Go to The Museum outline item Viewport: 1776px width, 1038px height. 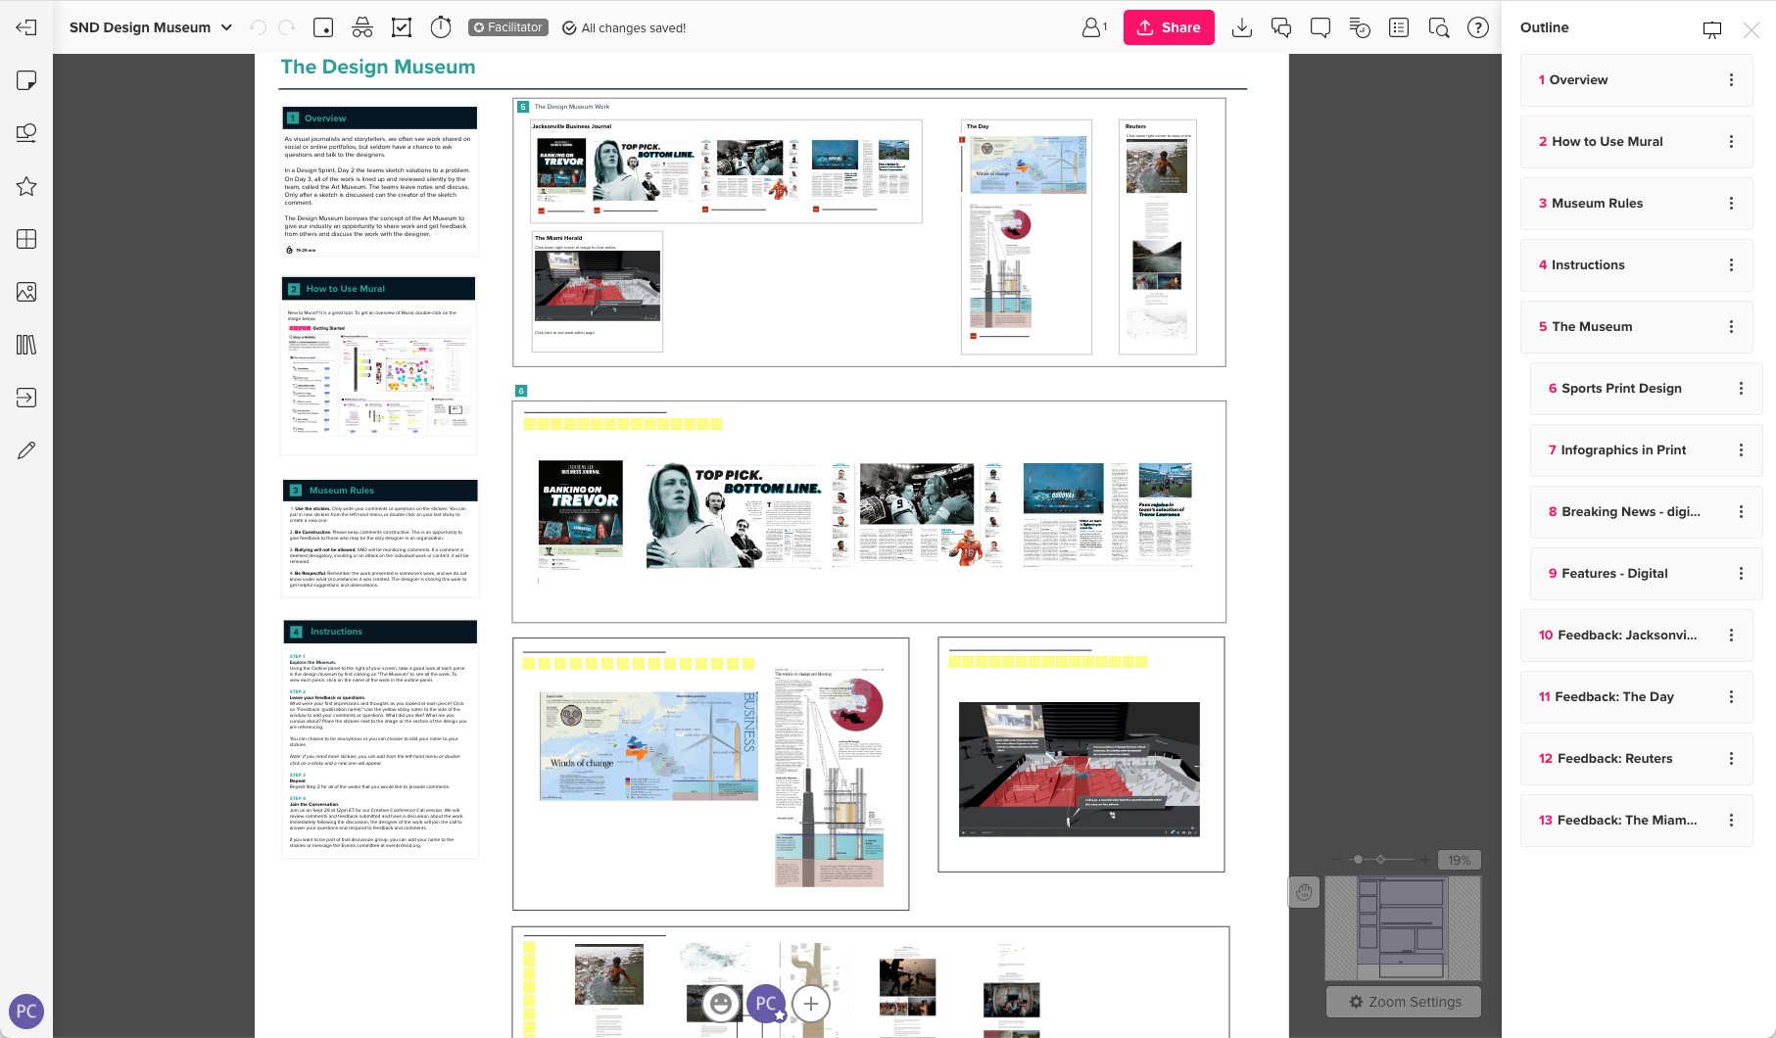point(1592,327)
